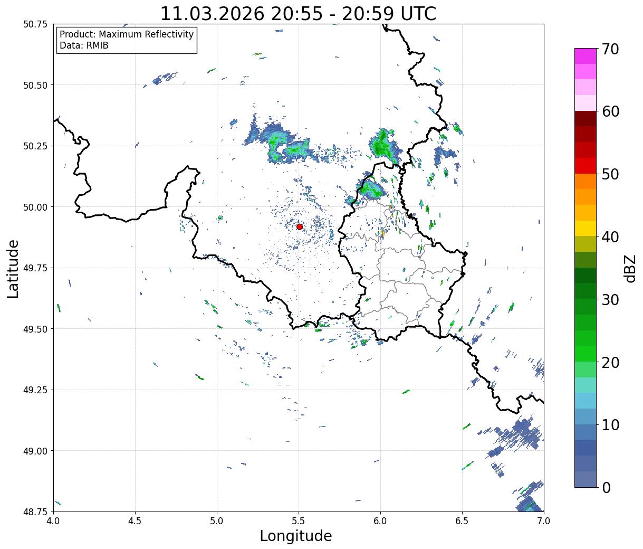Viewport: 643px width, 549px height.
Task: Click the colorbar tick label 10
Action: (611, 424)
